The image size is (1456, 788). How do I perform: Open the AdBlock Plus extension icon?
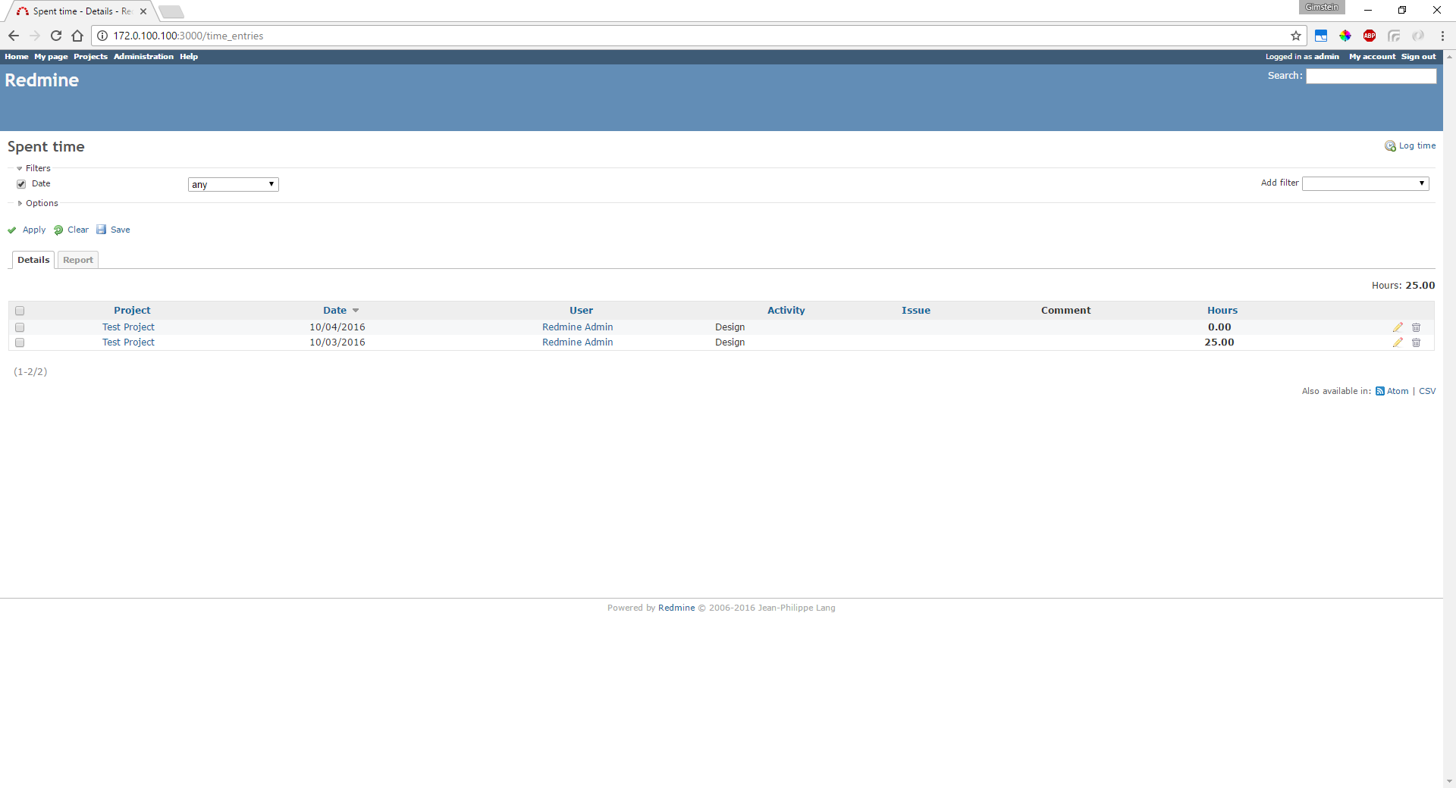point(1370,36)
